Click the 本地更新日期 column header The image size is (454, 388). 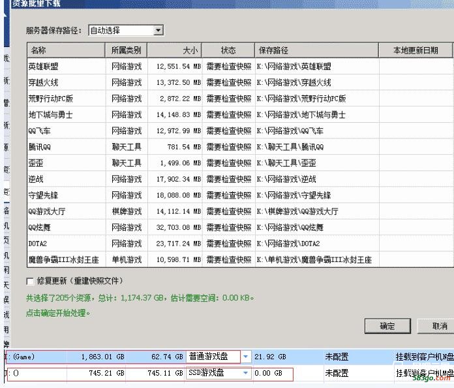click(x=416, y=50)
